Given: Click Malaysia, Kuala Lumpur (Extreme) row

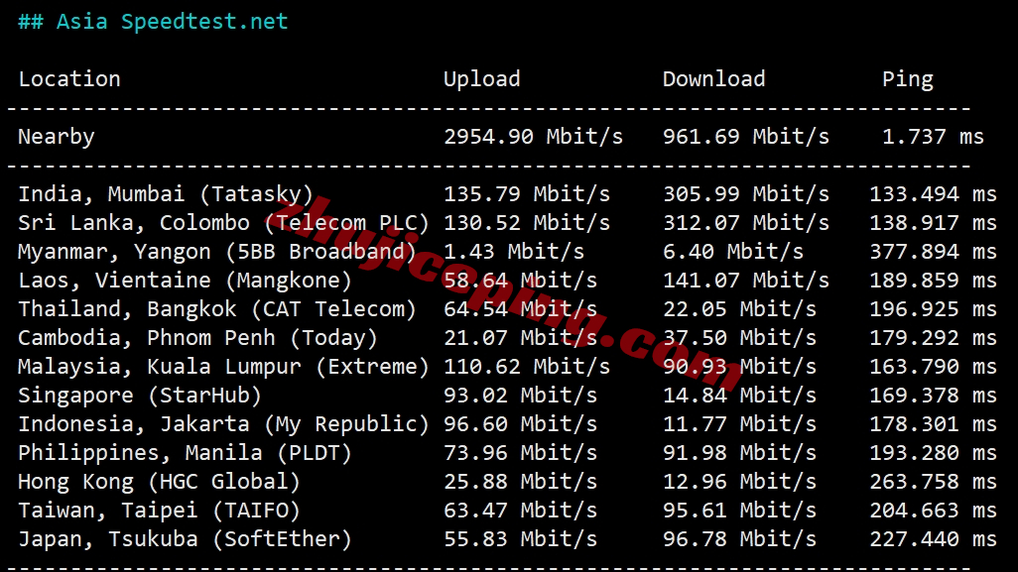Looking at the screenshot, I should (x=507, y=367).
